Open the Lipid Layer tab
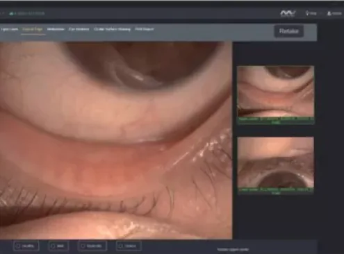The image size is (344, 254). click(x=9, y=29)
